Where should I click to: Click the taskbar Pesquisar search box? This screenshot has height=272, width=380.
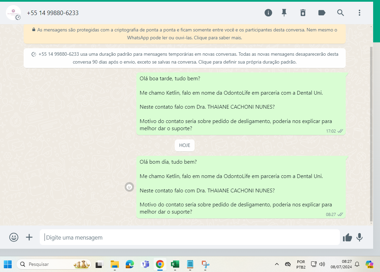tap(54, 264)
